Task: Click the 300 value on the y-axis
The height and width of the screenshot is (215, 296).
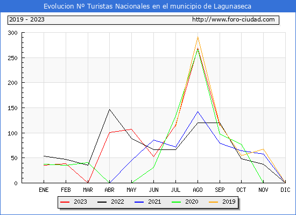Action: pos(13,33)
